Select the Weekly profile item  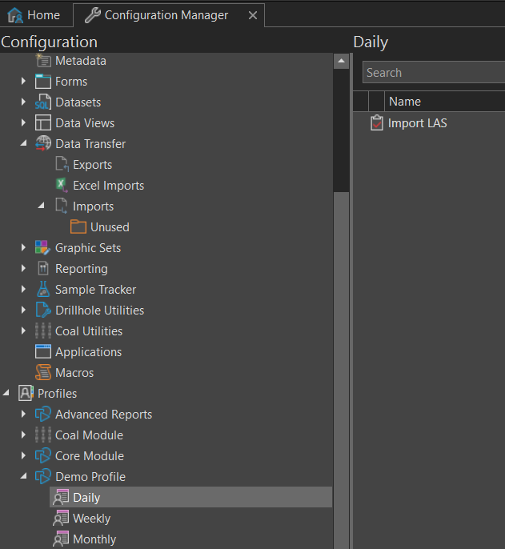pyautogui.click(x=91, y=519)
